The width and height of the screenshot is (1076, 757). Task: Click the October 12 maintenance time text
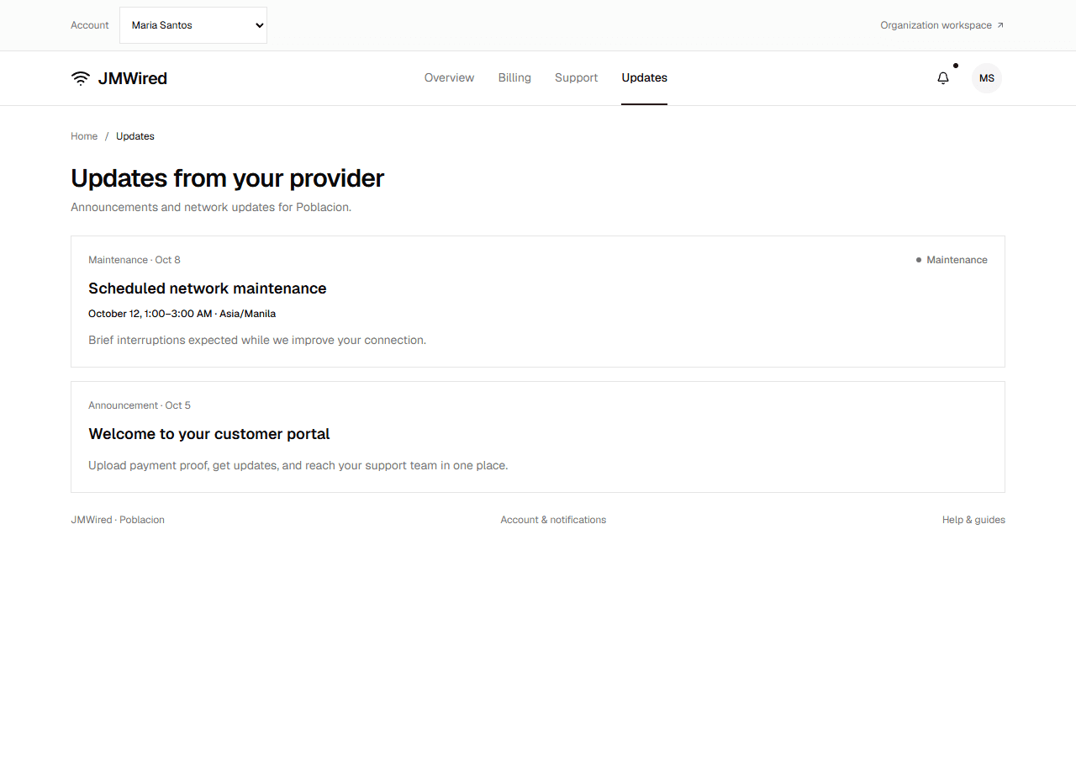[x=182, y=314]
